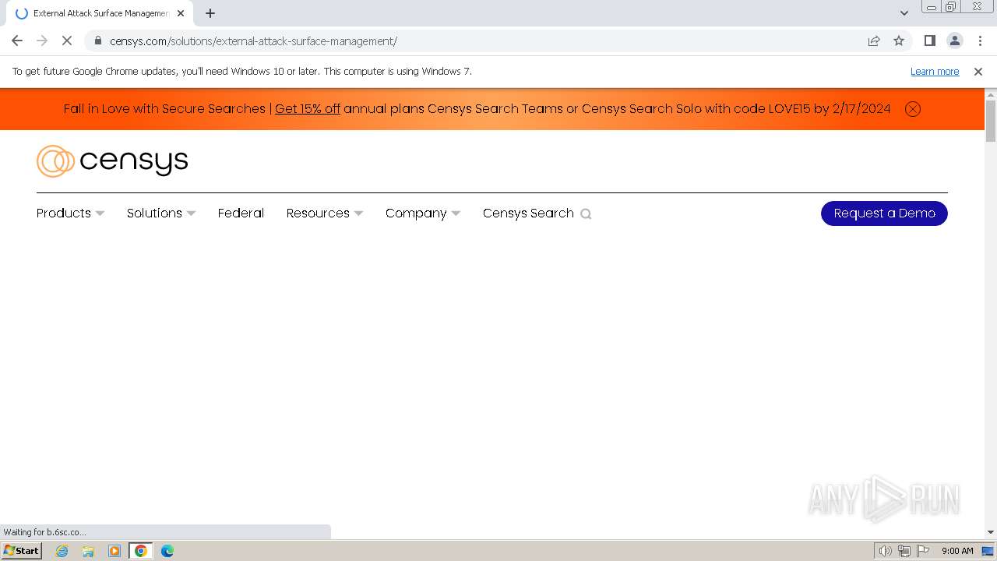Image resolution: width=997 pixels, height=561 pixels.
Task: Click the show desktop tray icon
Action: pos(988,551)
